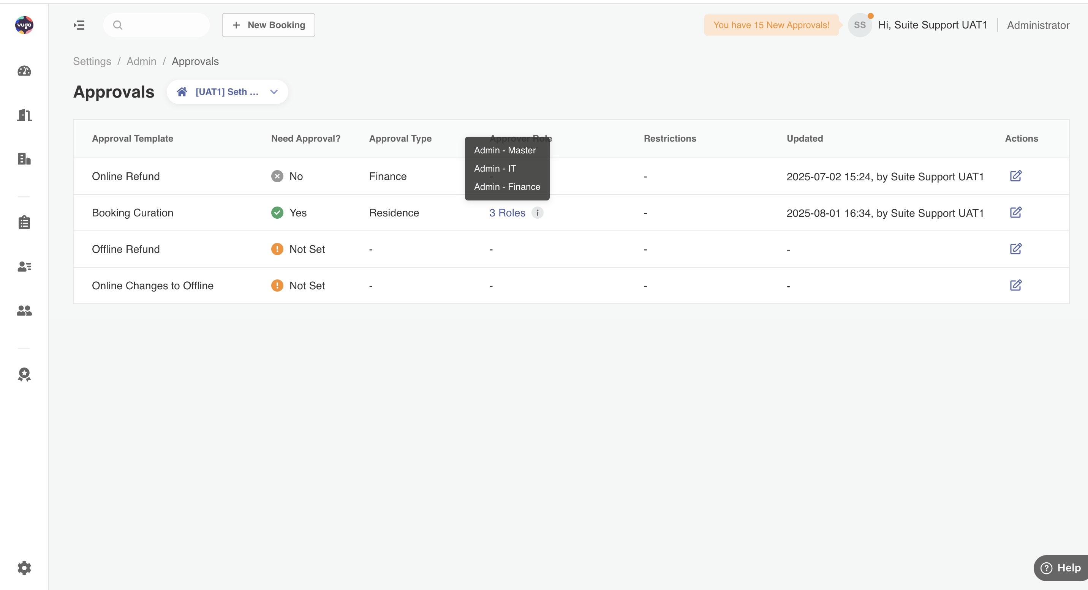Open the 15 New Approvals notification
This screenshot has width=1088, height=590.
[x=771, y=25]
